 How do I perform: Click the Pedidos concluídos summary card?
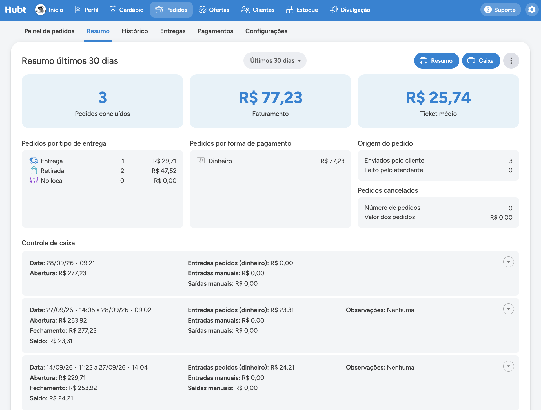[x=103, y=101]
